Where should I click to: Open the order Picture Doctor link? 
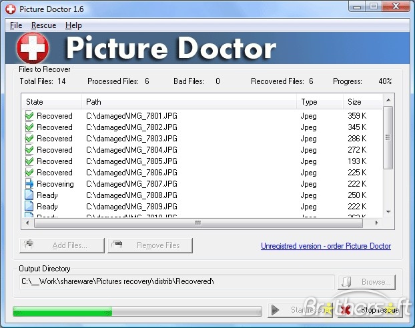(x=326, y=246)
